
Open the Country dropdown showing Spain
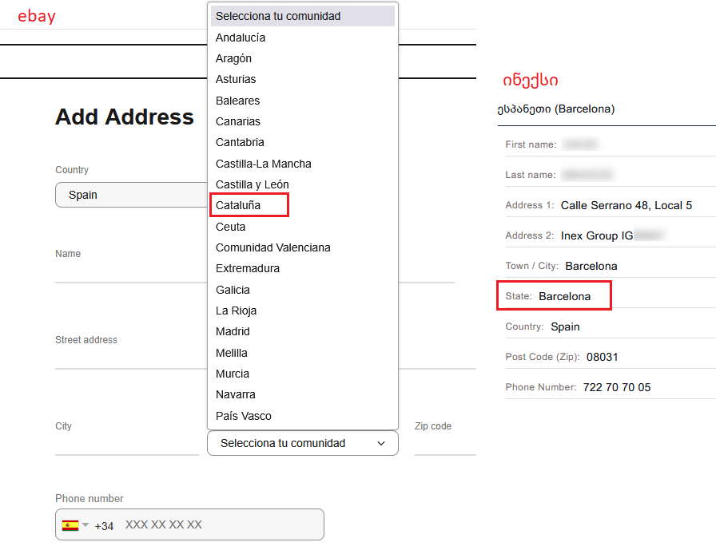(132, 195)
